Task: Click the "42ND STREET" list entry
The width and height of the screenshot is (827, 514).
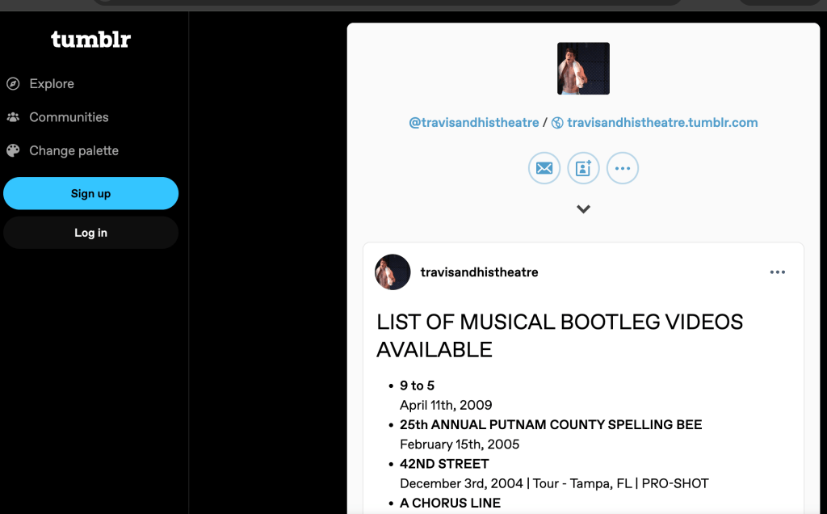Action: pos(444,464)
